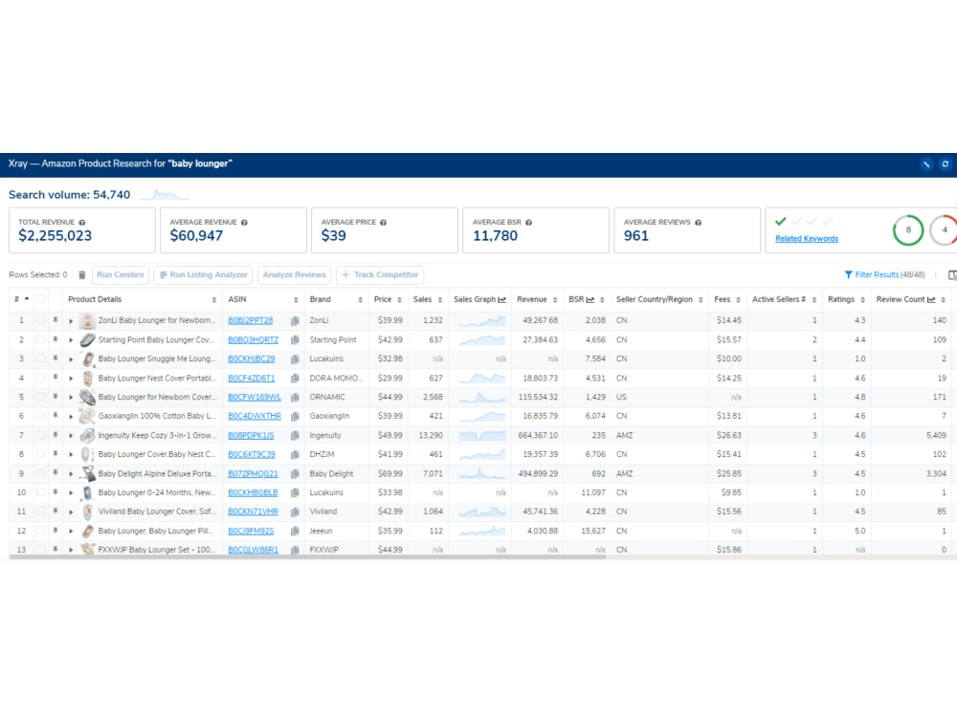
Task: Click Filter Results (48/48) text
Action: 890,275
